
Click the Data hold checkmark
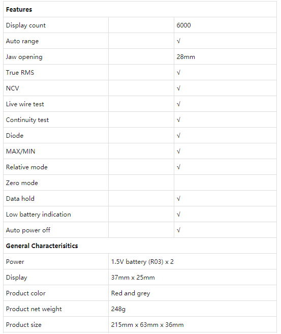(x=178, y=199)
